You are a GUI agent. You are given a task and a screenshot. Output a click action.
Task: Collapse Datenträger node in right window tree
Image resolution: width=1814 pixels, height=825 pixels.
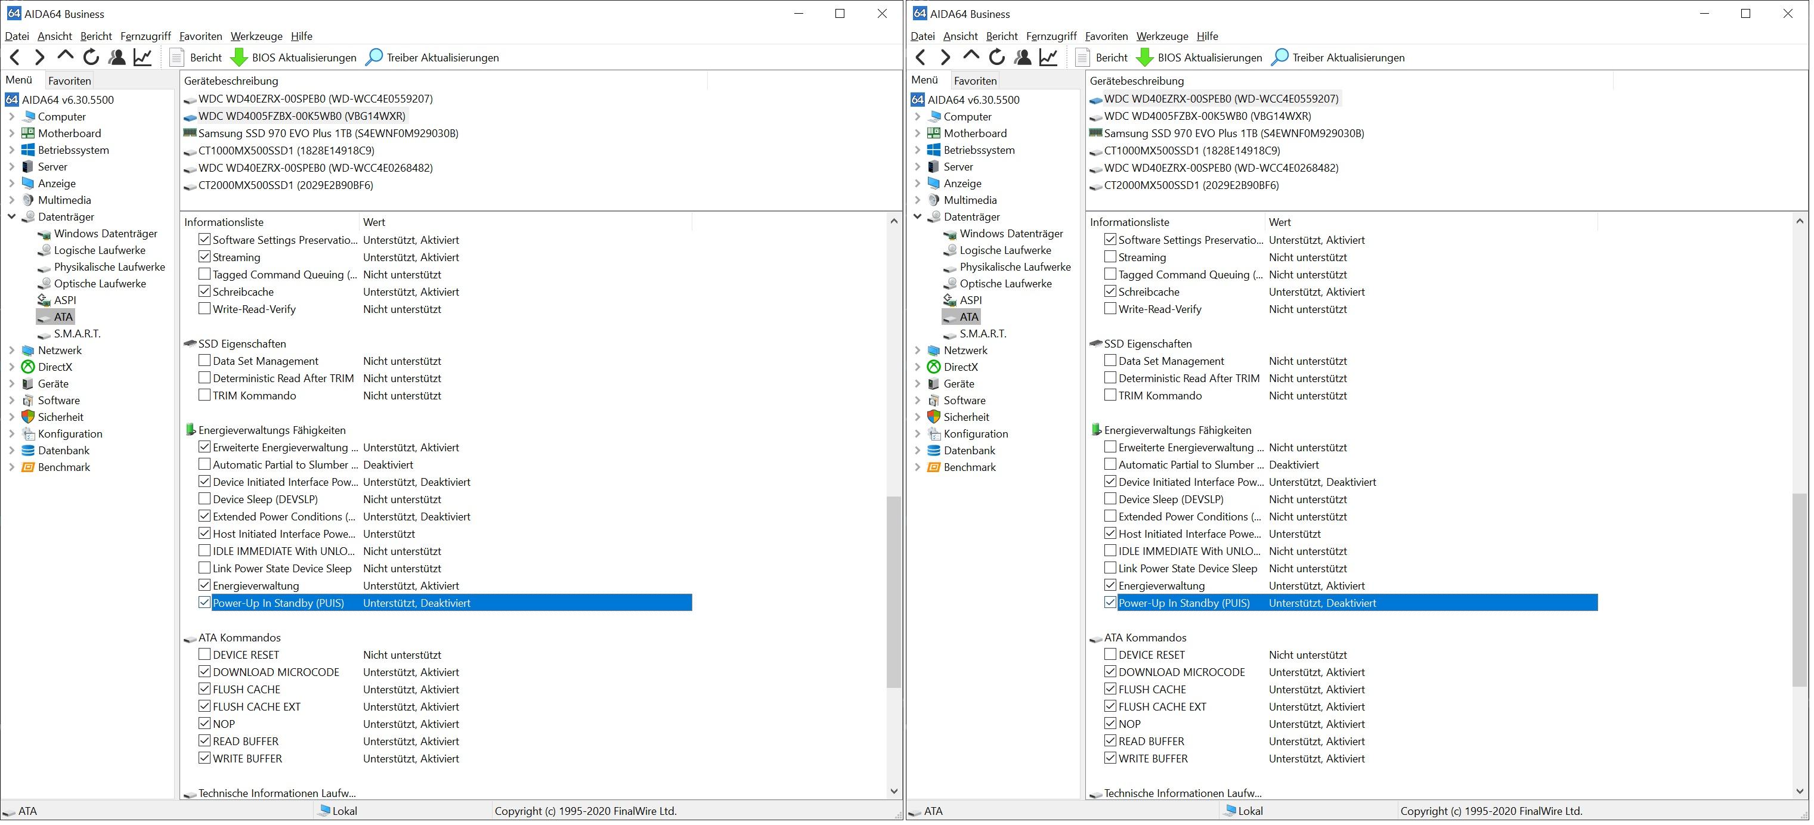pyautogui.click(x=917, y=218)
